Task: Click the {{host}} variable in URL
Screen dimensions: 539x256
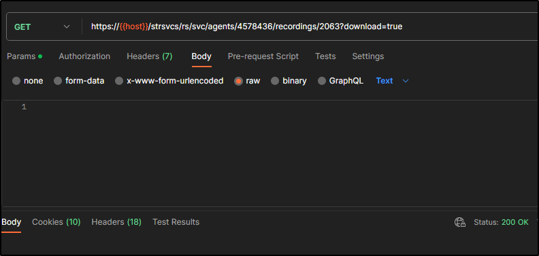Action: point(133,26)
